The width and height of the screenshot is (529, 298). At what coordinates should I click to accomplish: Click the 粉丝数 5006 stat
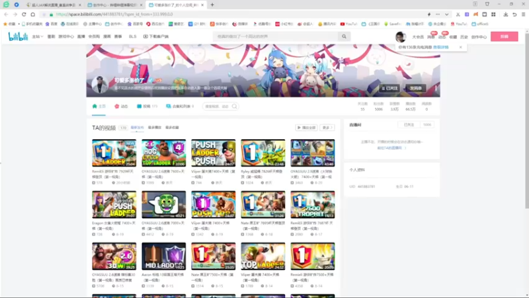click(378, 107)
